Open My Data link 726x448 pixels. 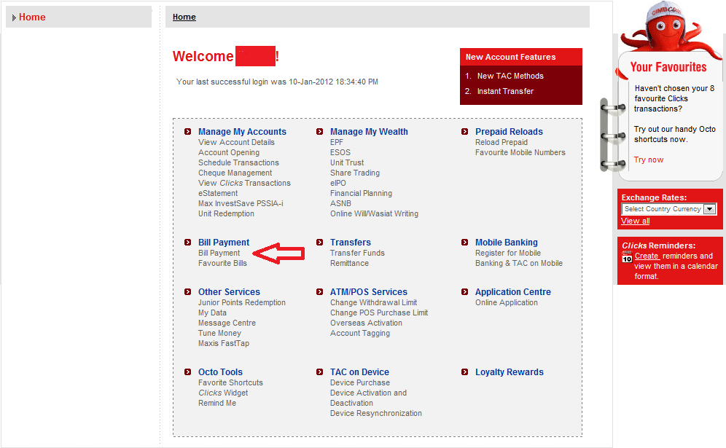click(212, 313)
